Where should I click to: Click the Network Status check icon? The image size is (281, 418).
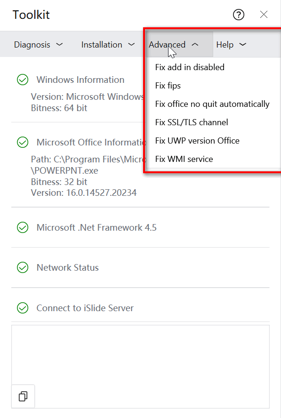tap(23, 268)
